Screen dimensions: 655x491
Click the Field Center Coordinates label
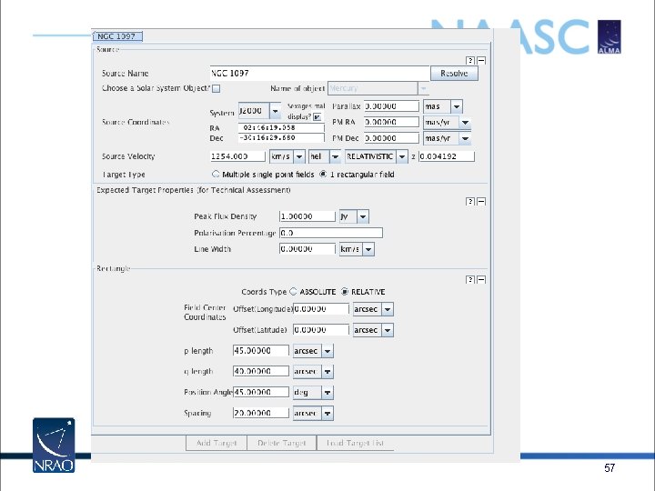pyautogui.click(x=205, y=312)
